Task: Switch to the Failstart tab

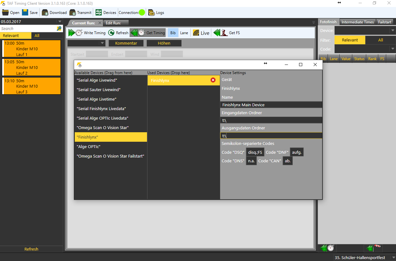Action: 385,22
